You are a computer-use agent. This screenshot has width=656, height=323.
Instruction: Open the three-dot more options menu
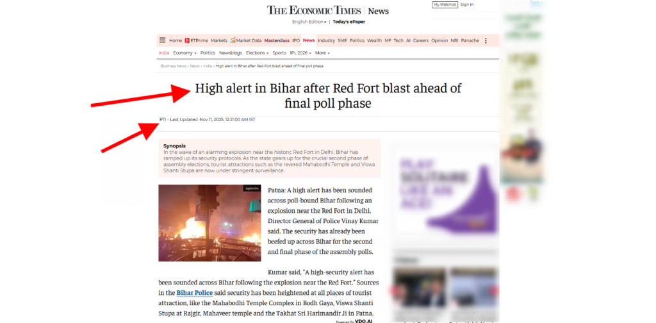tap(486, 40)
